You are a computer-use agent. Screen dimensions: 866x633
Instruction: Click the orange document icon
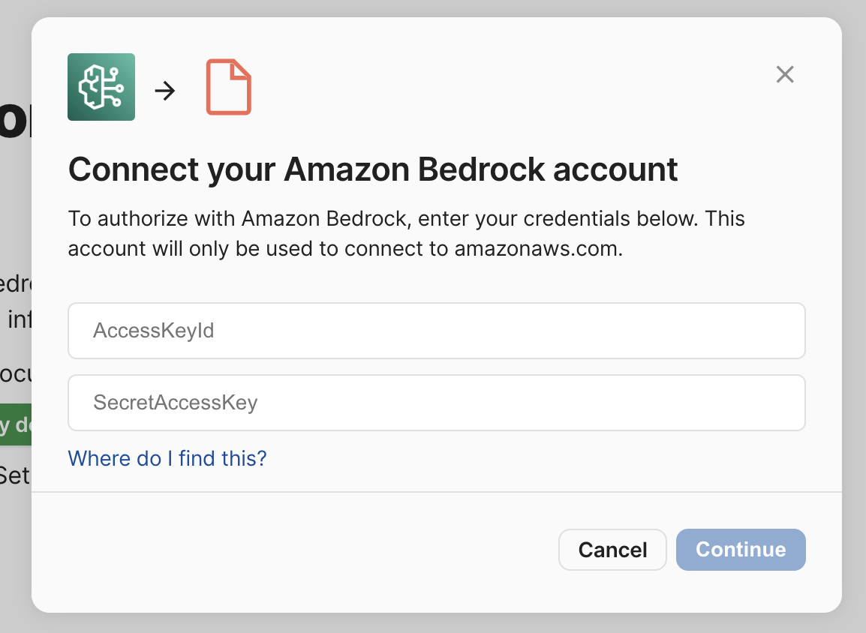(x=228, y=88)
